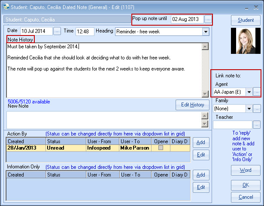Click the ellipsis button beside Teacher field
264x206 pixels.
257,124
